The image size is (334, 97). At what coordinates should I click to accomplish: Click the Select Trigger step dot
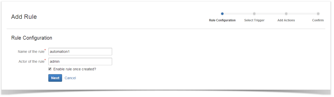point(254,14)
